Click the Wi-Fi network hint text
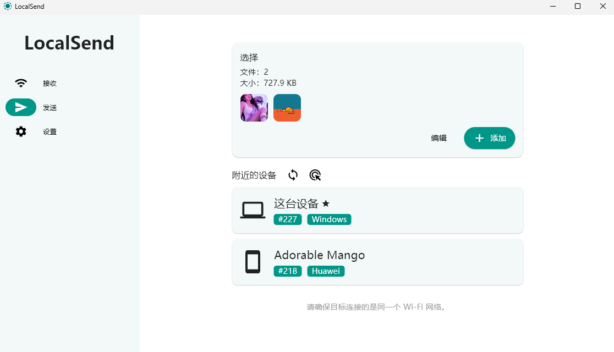The height and width of the screenshot is (352, 614). [x=376, y=307]
